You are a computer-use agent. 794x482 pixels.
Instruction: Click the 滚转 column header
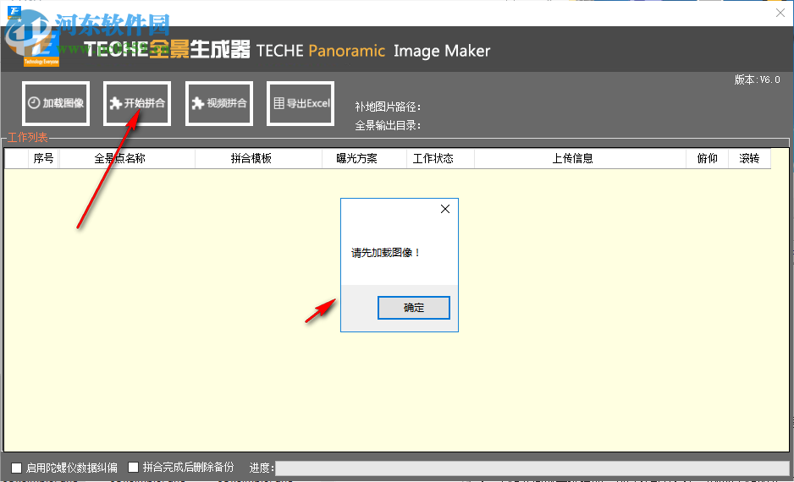[749, 158]
